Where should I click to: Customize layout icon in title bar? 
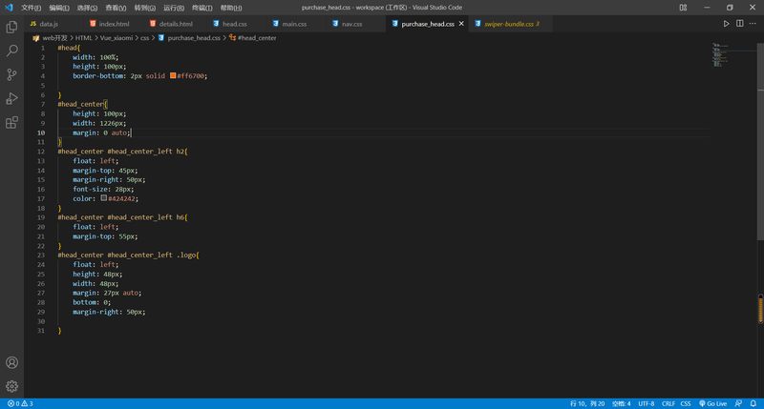[683, 8]
